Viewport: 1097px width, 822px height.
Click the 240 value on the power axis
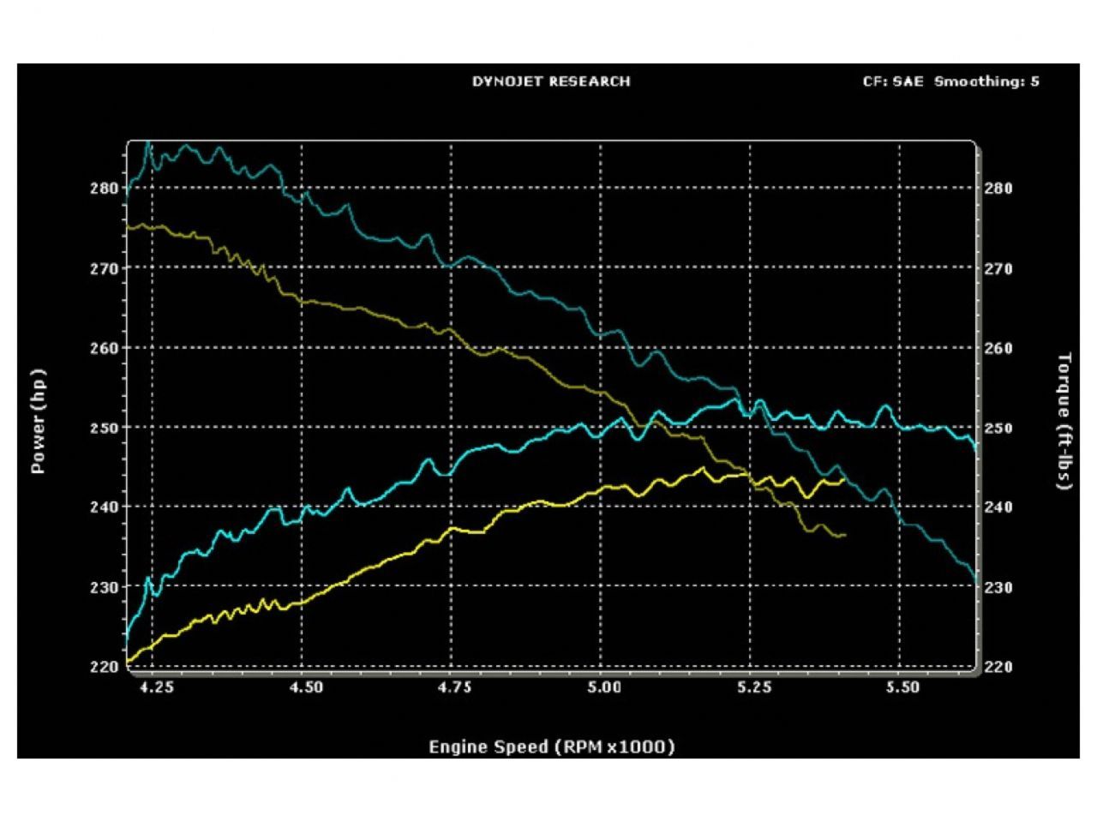pyautogui.click(x=103, y=507)
